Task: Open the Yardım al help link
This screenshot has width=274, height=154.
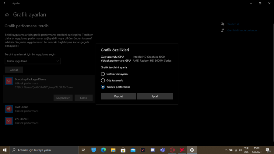Action: [x=233, y=24]
